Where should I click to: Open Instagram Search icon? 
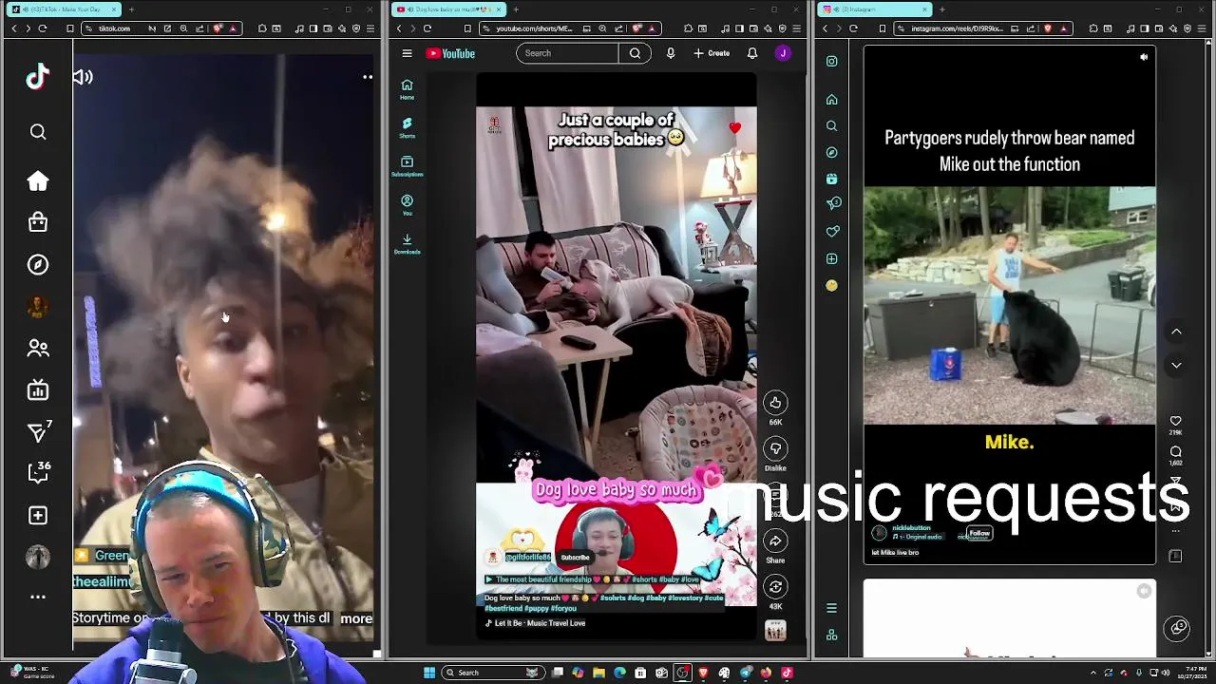[x=832, y=126]
